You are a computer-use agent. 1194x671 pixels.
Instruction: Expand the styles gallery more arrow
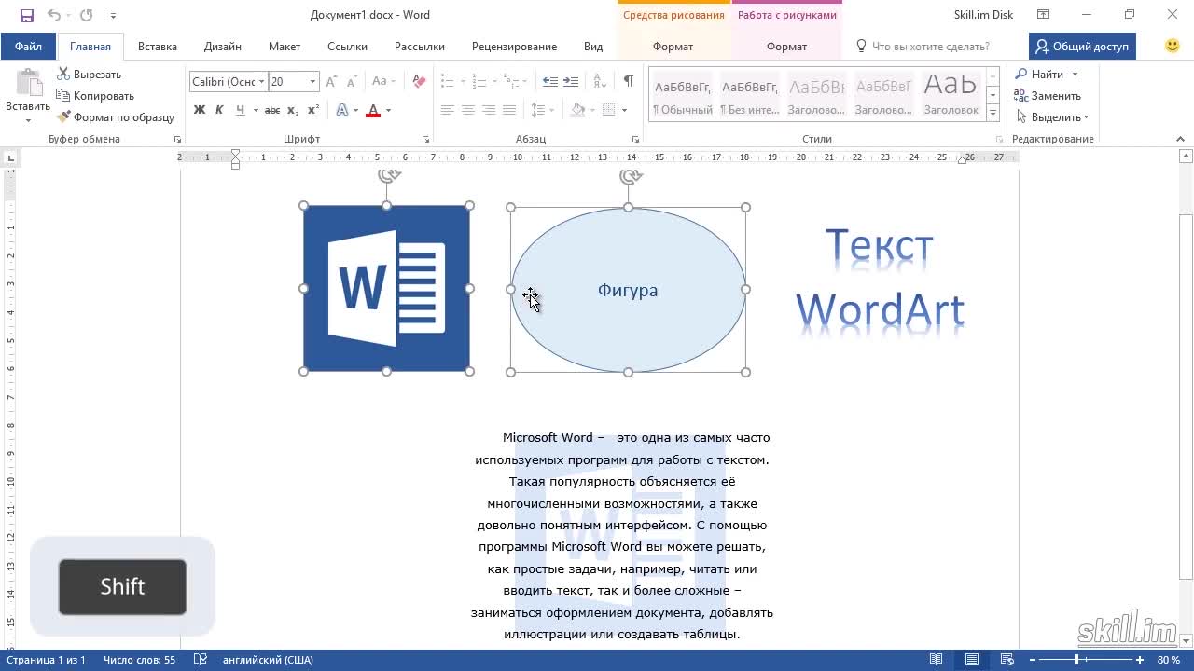993,113
